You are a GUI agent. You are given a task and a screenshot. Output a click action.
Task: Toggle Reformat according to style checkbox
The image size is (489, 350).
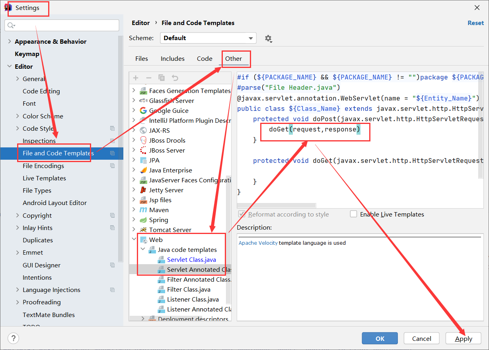click(x=242, y=214)
